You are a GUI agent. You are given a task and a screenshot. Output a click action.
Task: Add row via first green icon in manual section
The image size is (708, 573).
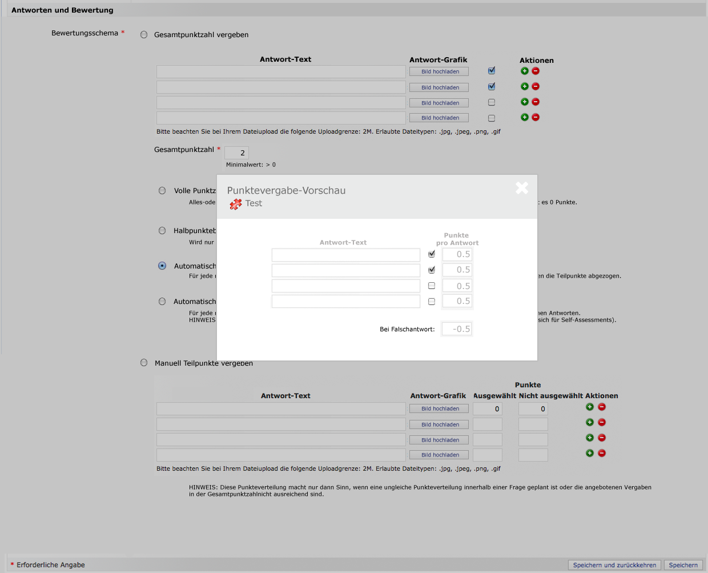[x=590, y=407]
